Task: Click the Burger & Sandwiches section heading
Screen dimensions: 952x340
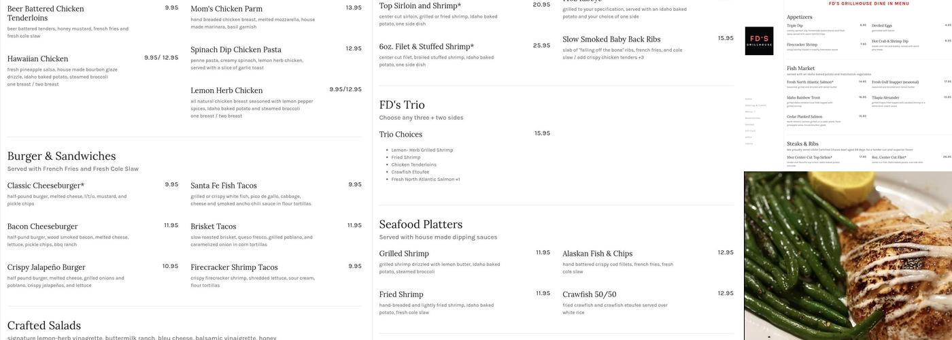Action: (x=61, y=156)
